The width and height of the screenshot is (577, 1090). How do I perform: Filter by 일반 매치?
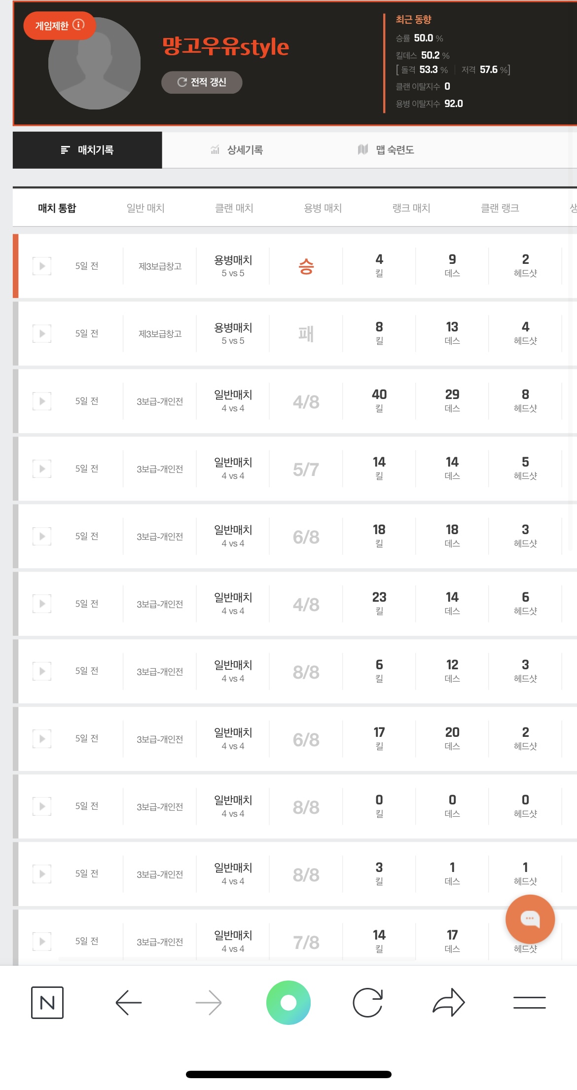(x=145, y=208)
